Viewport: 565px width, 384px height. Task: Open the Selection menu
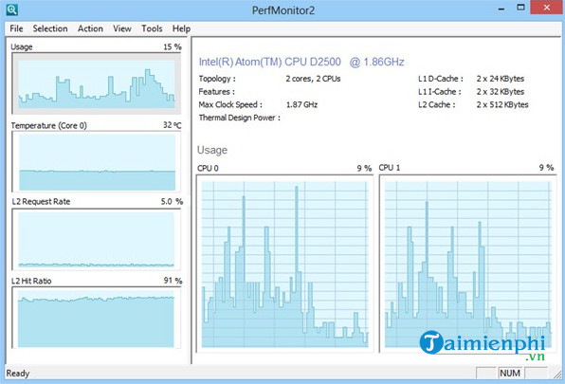coord(50,28)
